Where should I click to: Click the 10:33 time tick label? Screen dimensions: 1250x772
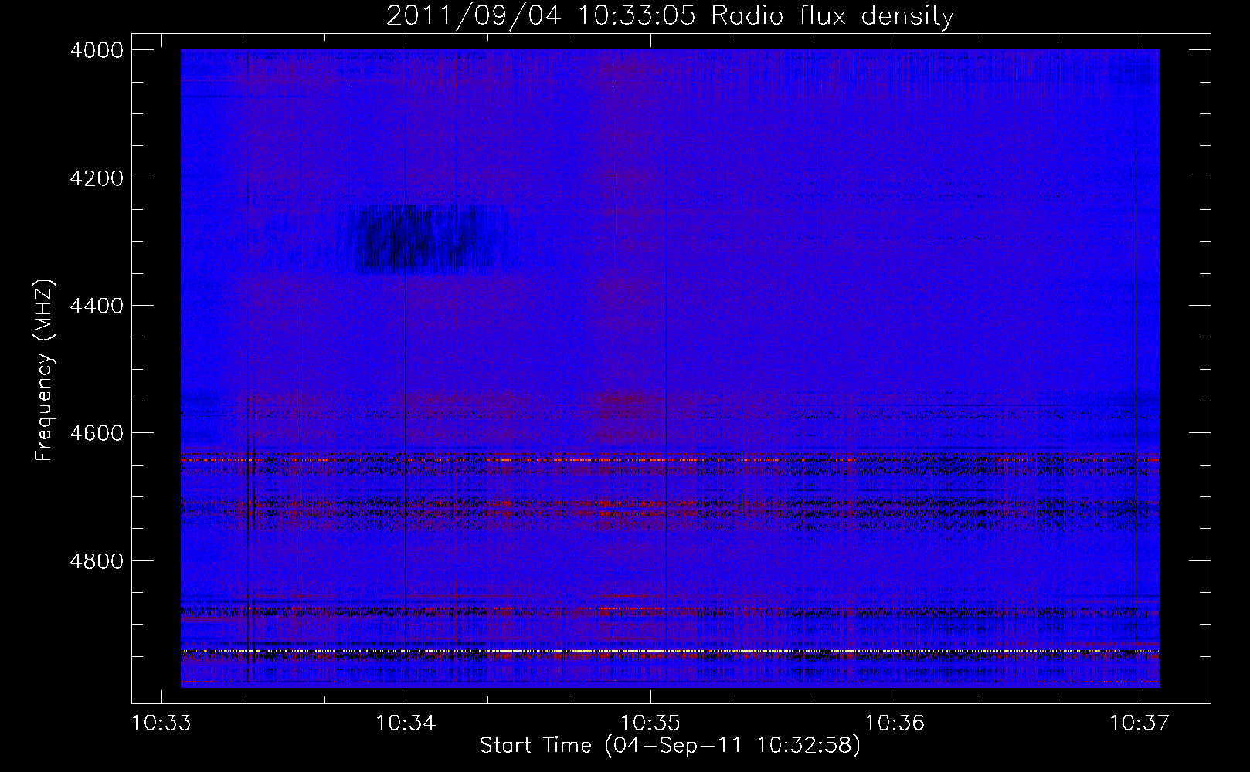pos(161,723)
